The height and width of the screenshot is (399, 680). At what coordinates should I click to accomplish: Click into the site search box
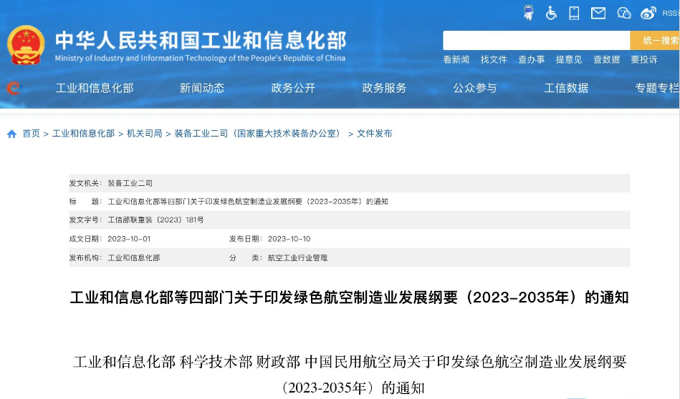pos(536,40)
